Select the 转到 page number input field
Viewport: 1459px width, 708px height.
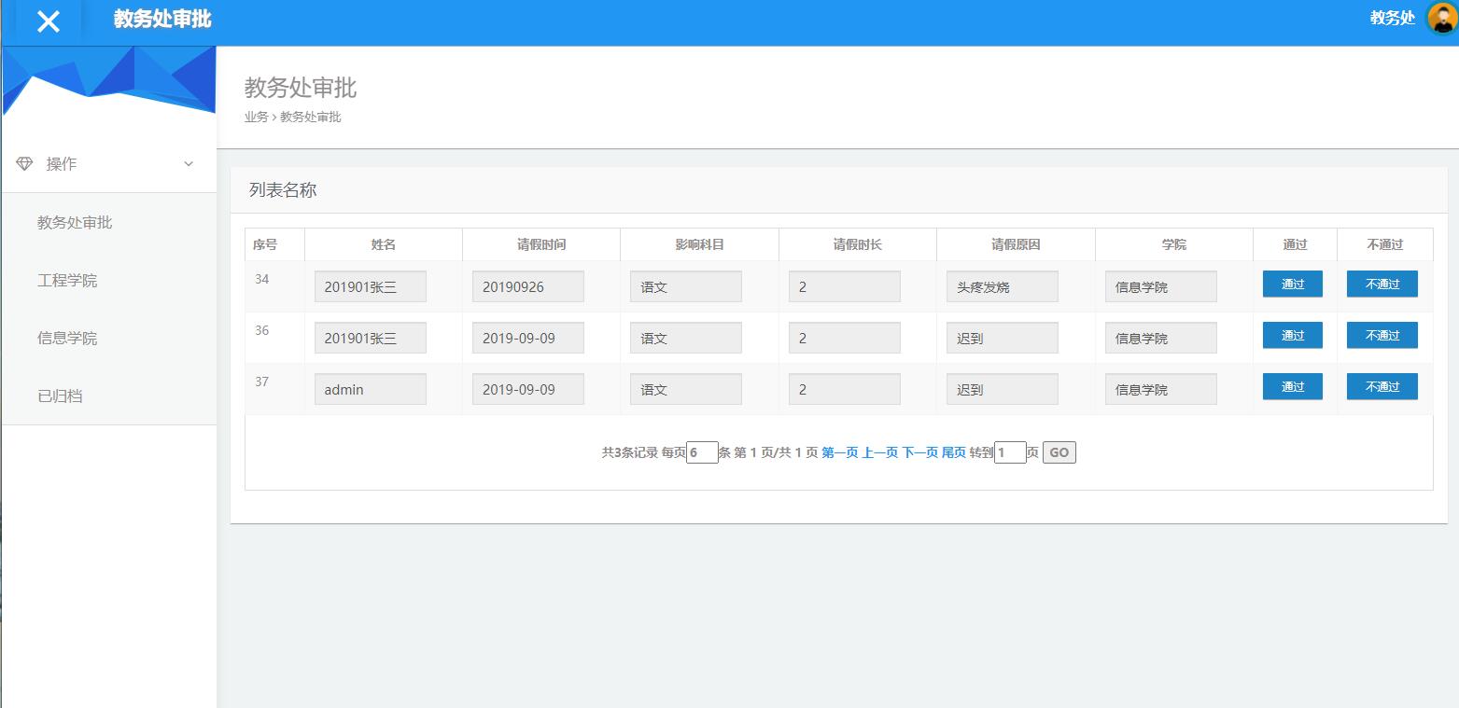tap(1010, 451)
